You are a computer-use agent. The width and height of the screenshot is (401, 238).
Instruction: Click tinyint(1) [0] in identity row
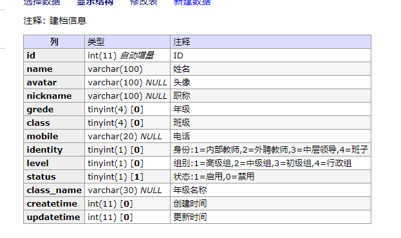pyautogui.click(x=127, y=150)
